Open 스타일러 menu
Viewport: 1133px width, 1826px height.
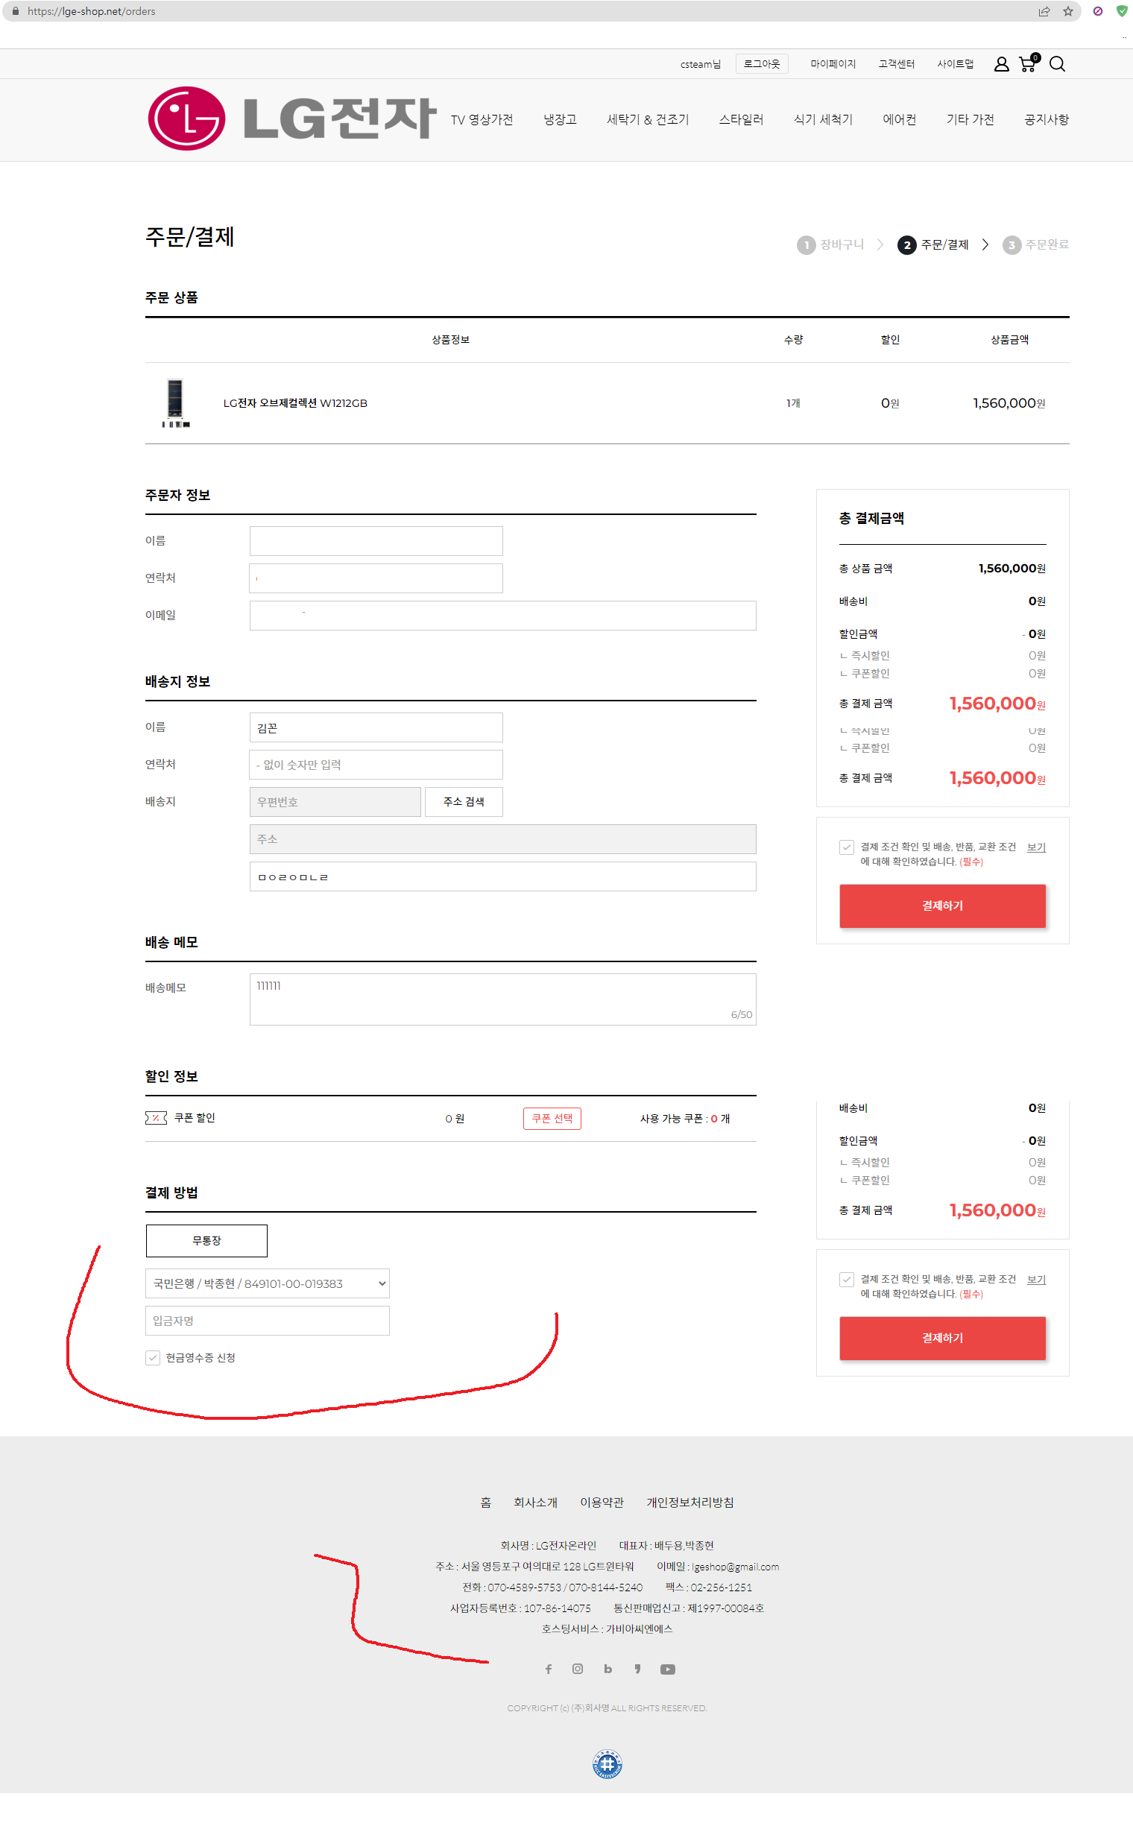[x=741, y=120]
